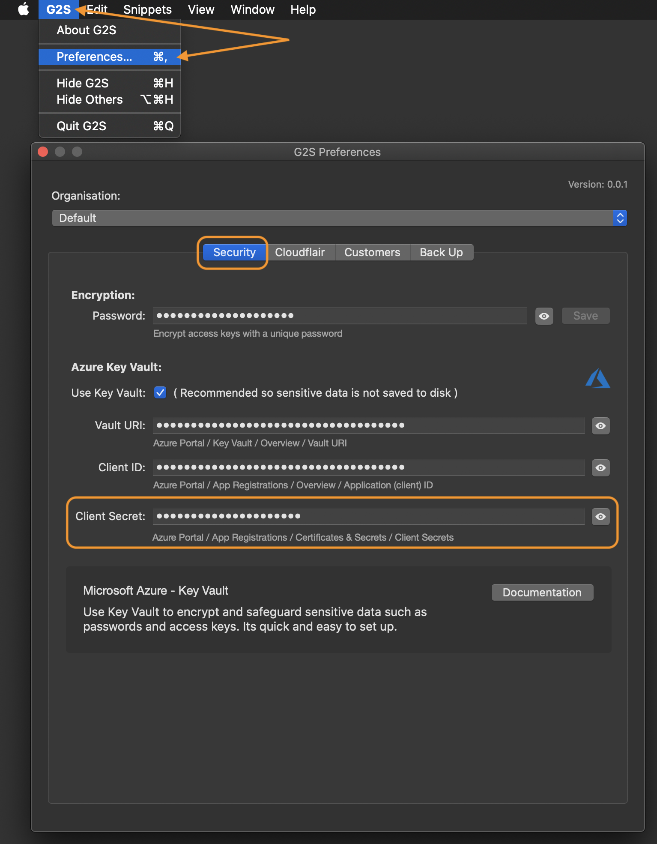Switch to the Back Up tab

[x=441, y=252]
